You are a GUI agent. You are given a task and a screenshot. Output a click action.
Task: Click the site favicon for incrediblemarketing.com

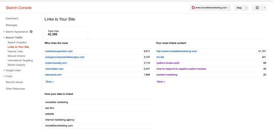[x=193, y=7]
